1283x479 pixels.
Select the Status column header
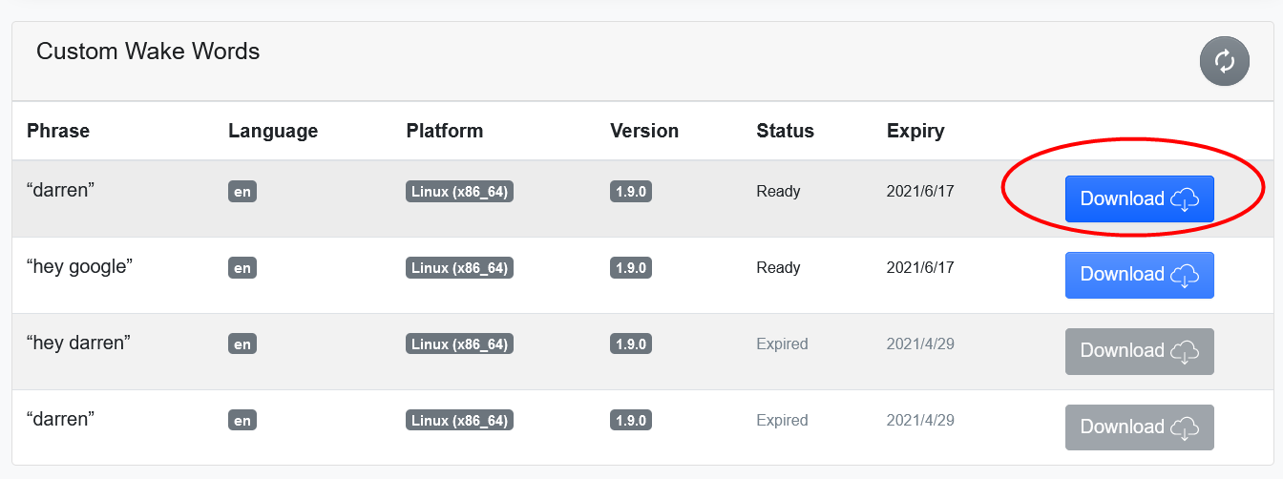[786, 131]
